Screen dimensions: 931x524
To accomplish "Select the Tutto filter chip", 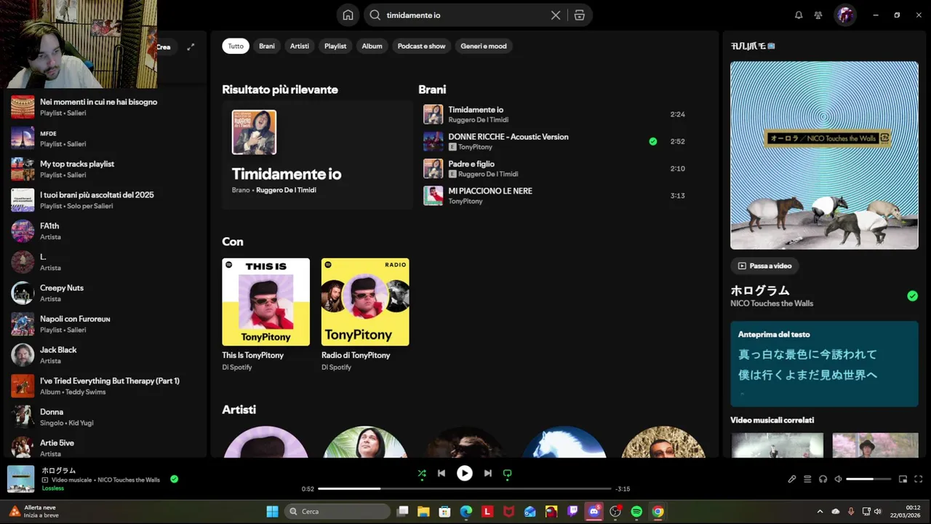I will point(236,46).
